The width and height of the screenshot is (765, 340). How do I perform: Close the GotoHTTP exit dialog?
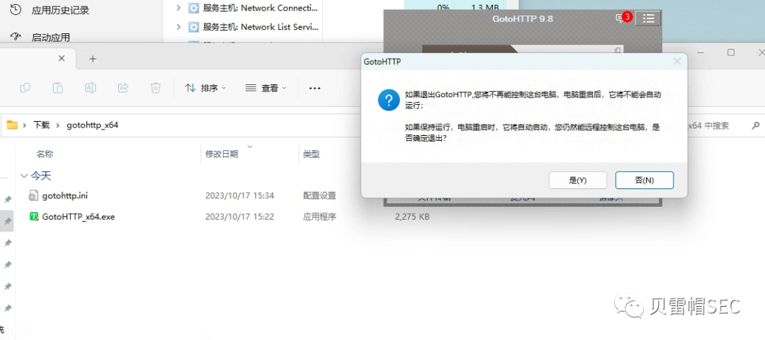coord(676,62)
